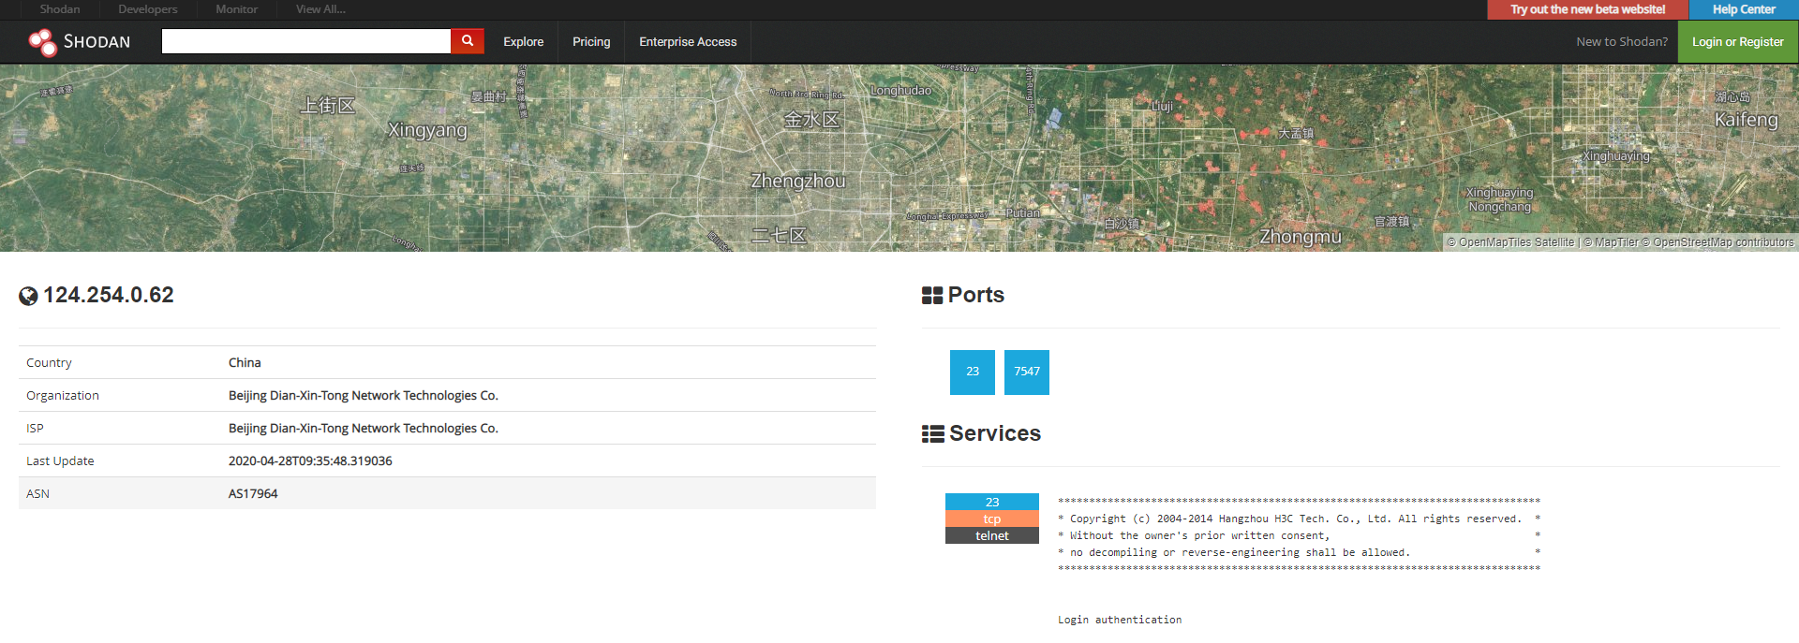1799x643 pixels.
Task: Click the Xingyang label on the map
Action: pyautogui.click(x=427, y=130)
